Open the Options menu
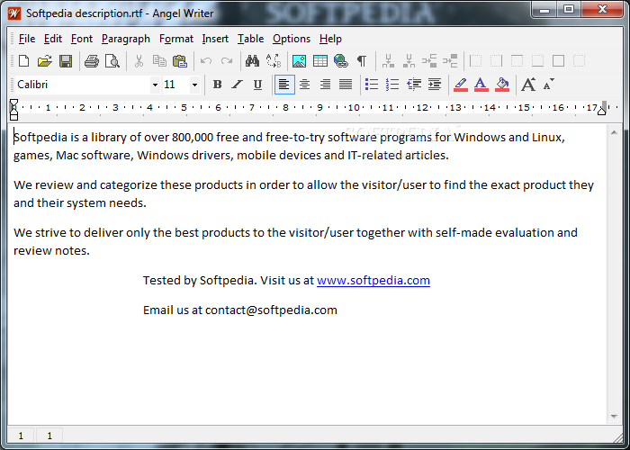This screenshot has height=450, width=630. click(292, 39)
